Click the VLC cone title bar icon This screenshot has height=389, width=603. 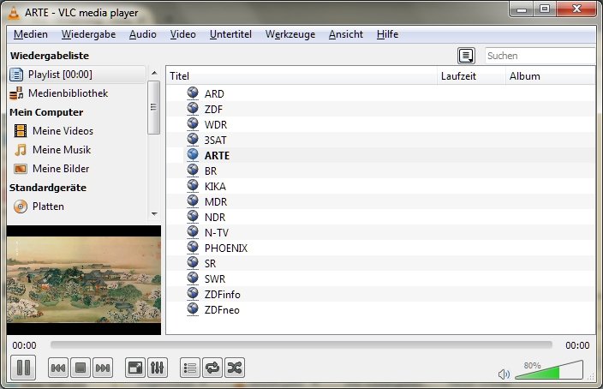14,13
